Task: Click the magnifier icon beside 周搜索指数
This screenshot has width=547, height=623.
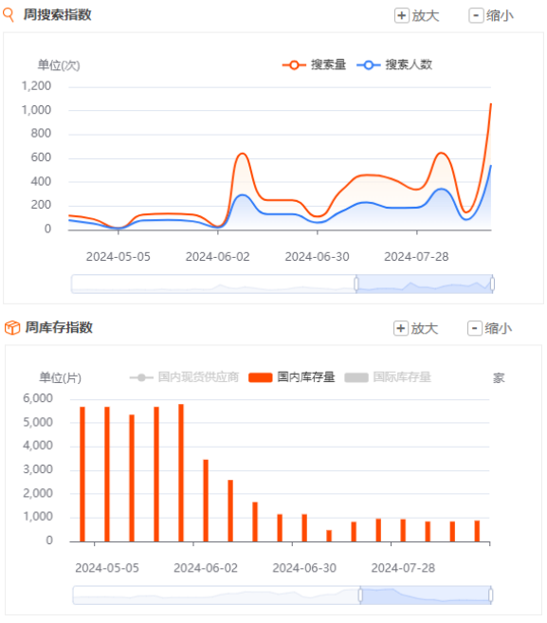Action: click(9, 15)
